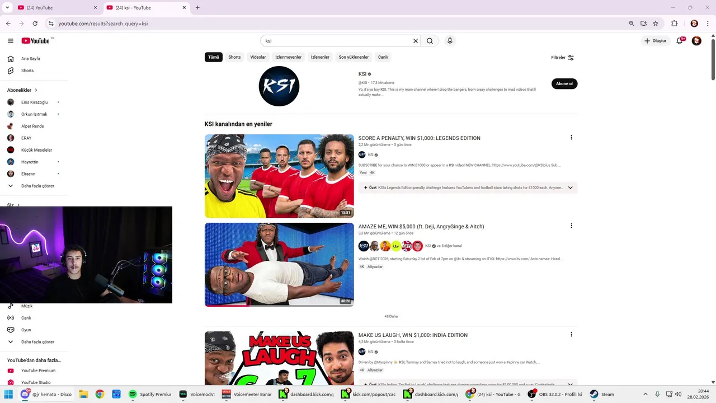Open the Windows Start menu

tap(8, 394)
